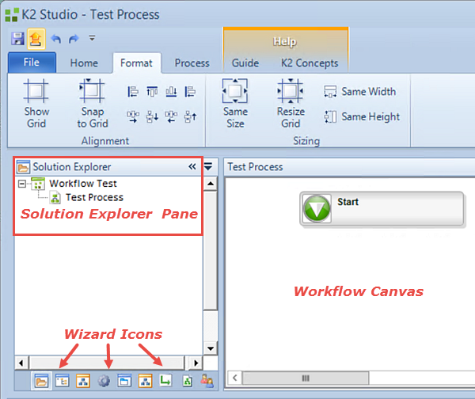
Task: Click the align top edges icon
Action: point(152,91)
